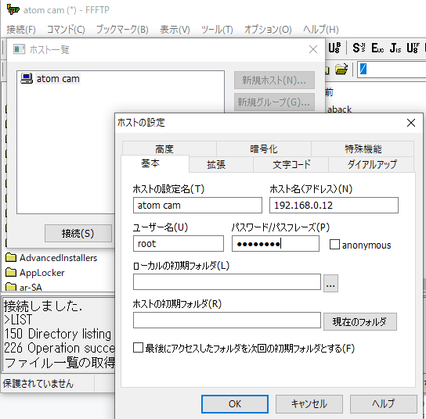Switch to the 高度 tab

[x=164, y=149]
